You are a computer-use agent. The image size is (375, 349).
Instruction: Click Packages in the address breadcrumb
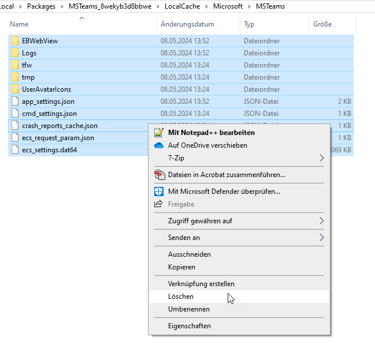(x=41, y=6)
